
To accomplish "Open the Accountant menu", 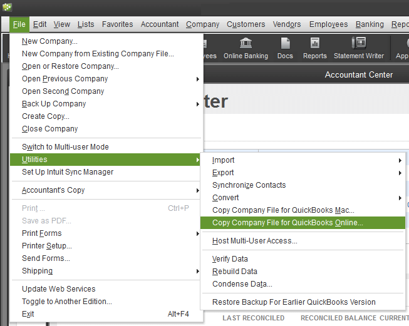I will pyautogui.click(x=160, y=24).
